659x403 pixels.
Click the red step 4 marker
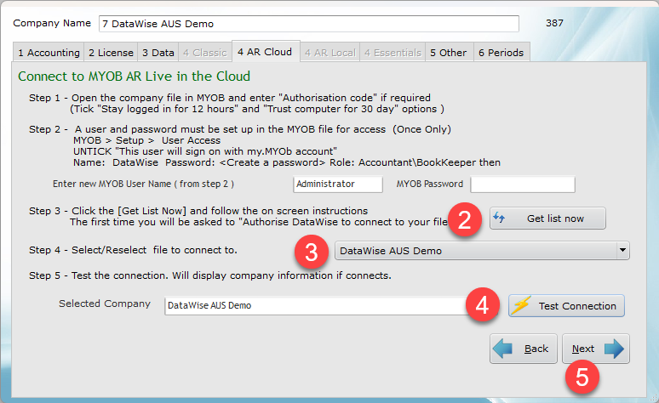[x=482, y=306]
